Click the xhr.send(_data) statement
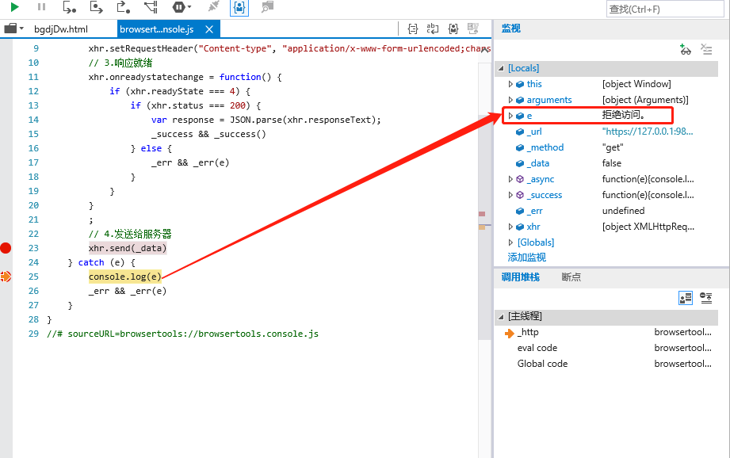Viewport: 730px width, 458px height. click(x=128, y=248)
